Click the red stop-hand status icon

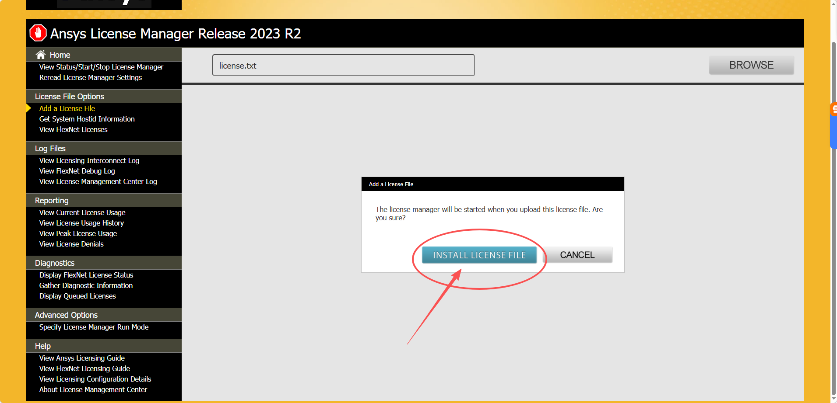(x=38, y=33)
